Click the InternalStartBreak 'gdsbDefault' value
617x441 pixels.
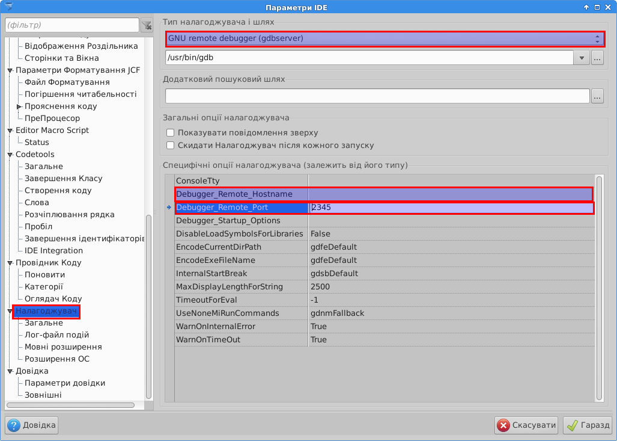(335, 274)
